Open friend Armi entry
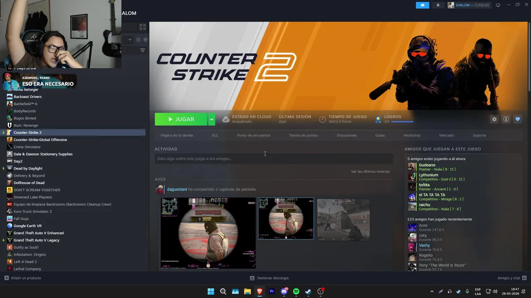The image size is (531, 298). pos(426,227)
